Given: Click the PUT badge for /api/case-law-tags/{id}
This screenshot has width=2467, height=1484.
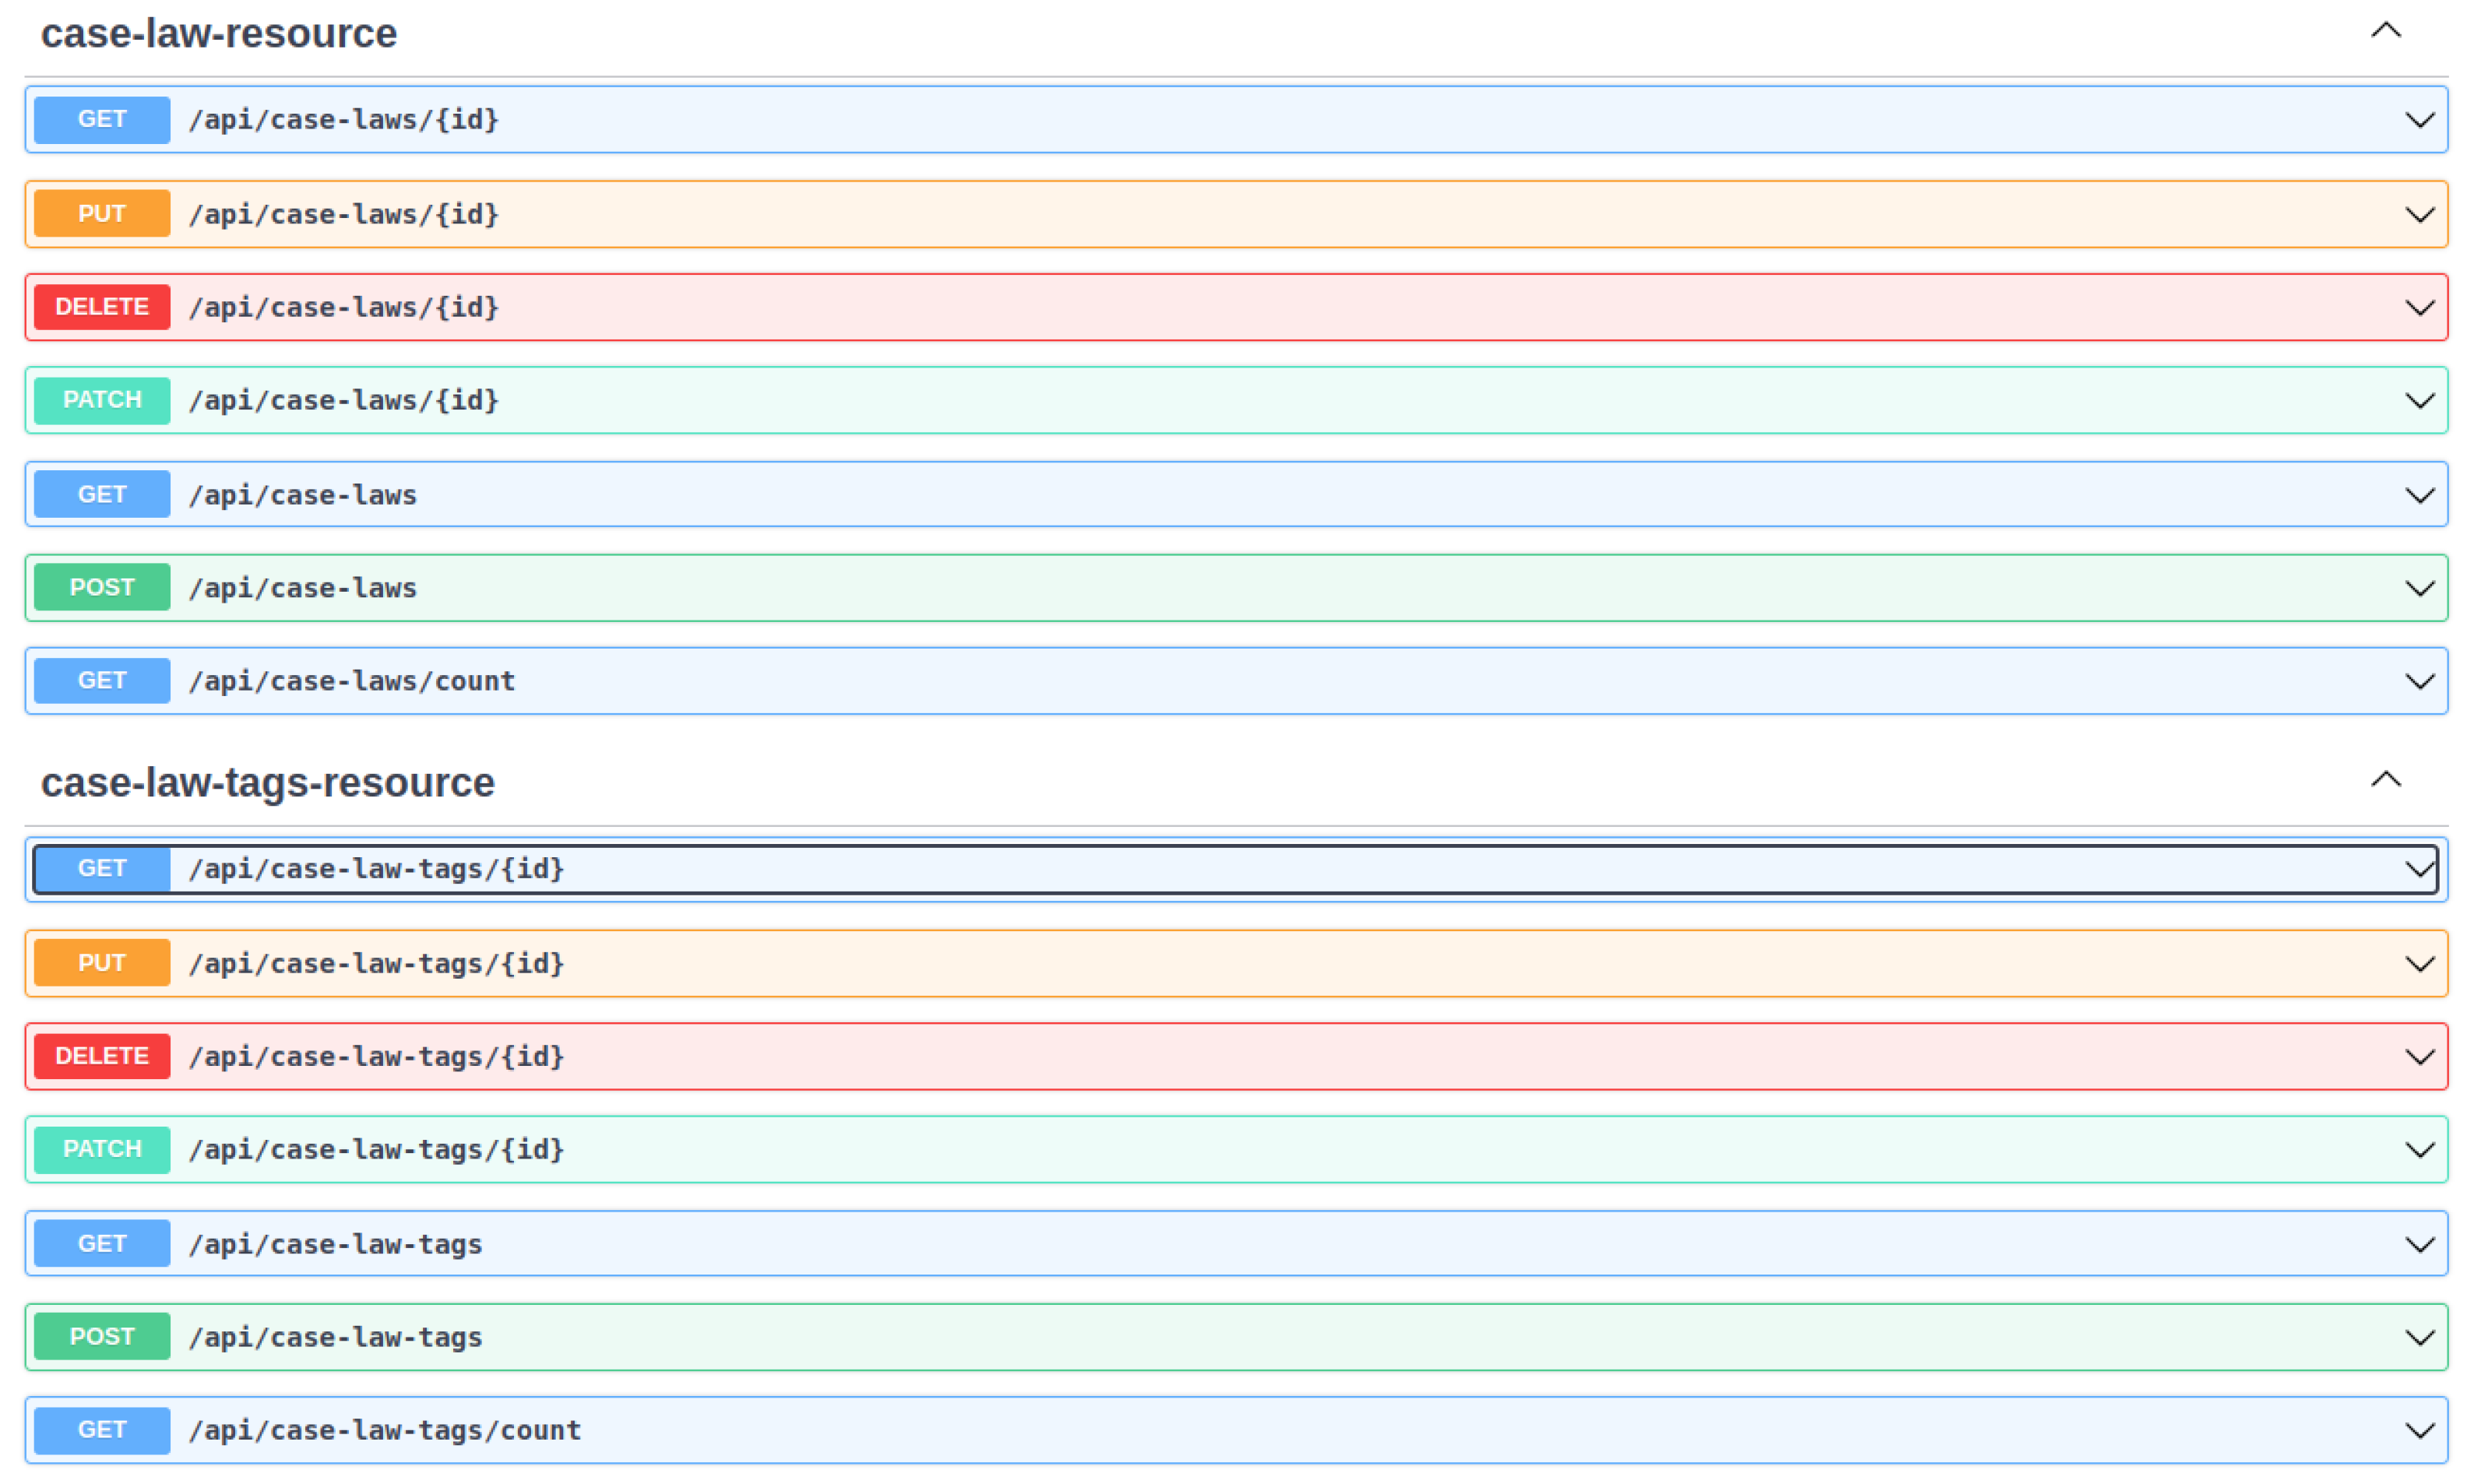Looking at the screenshot, I should tap(102, 963).
